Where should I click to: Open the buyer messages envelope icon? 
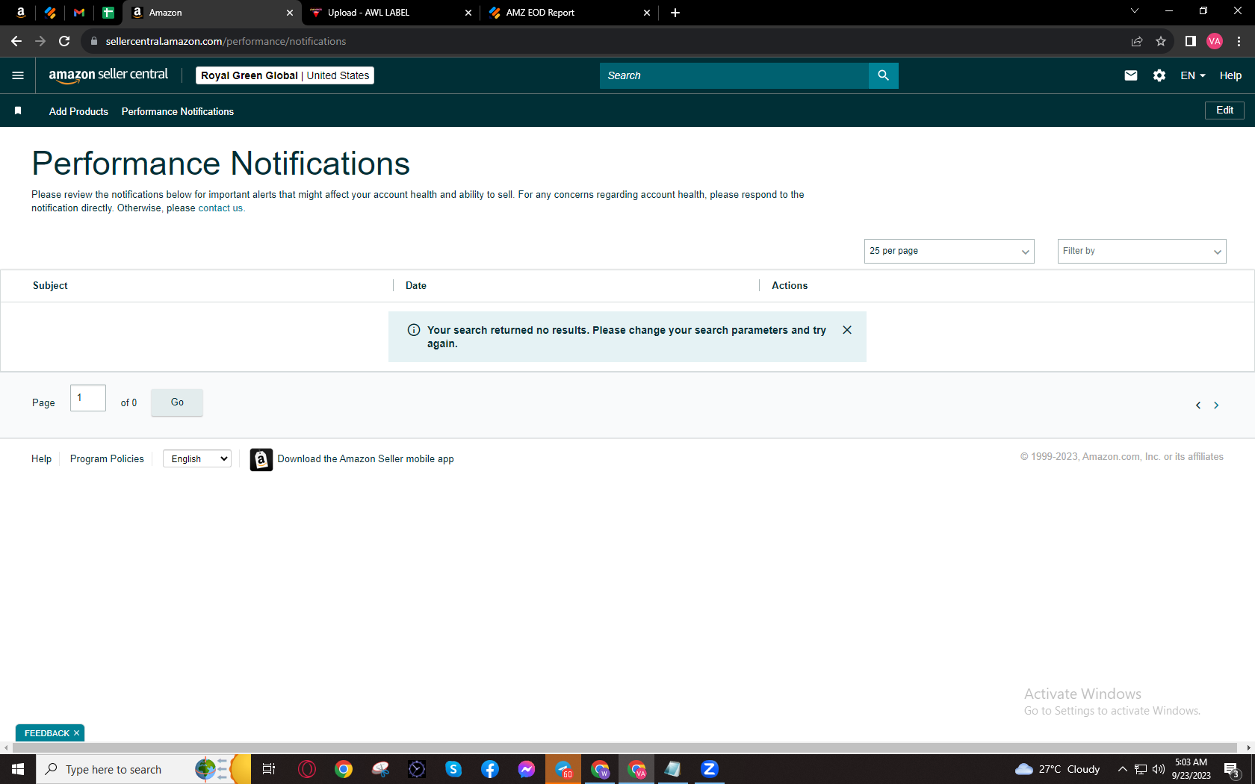(1131, 75)
